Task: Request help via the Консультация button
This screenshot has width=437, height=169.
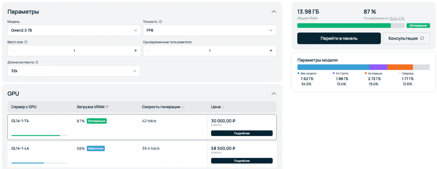Action: click(406, 38)
